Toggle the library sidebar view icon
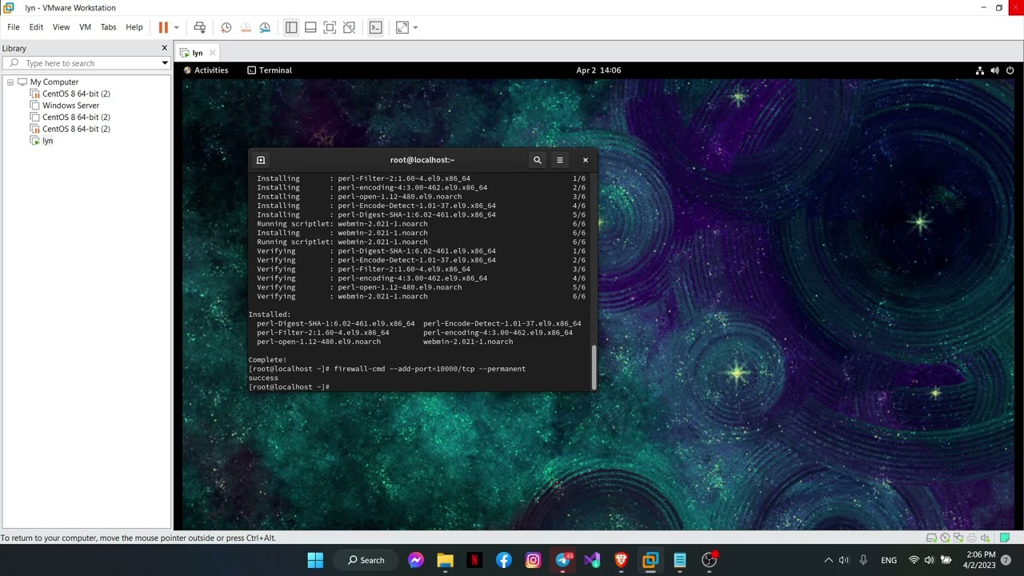This screenshot has height=576, width=1024. point(291,27)
